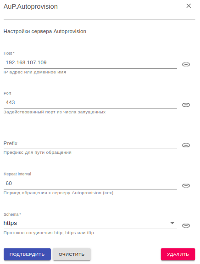Click into the empty Prefix field
Image resolution: width=200 pixels, height=264 pixels.
point(90,143)
